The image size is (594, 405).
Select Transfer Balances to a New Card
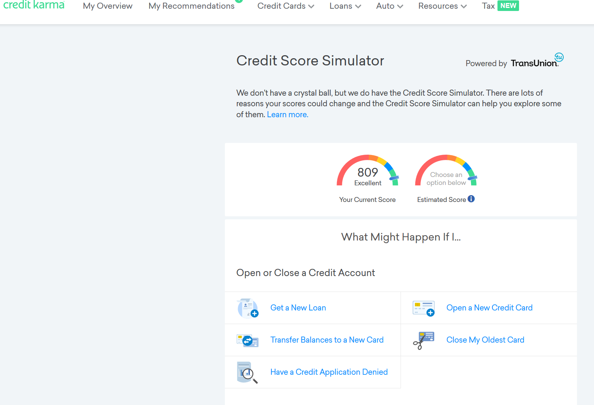(x=327, y=340)
